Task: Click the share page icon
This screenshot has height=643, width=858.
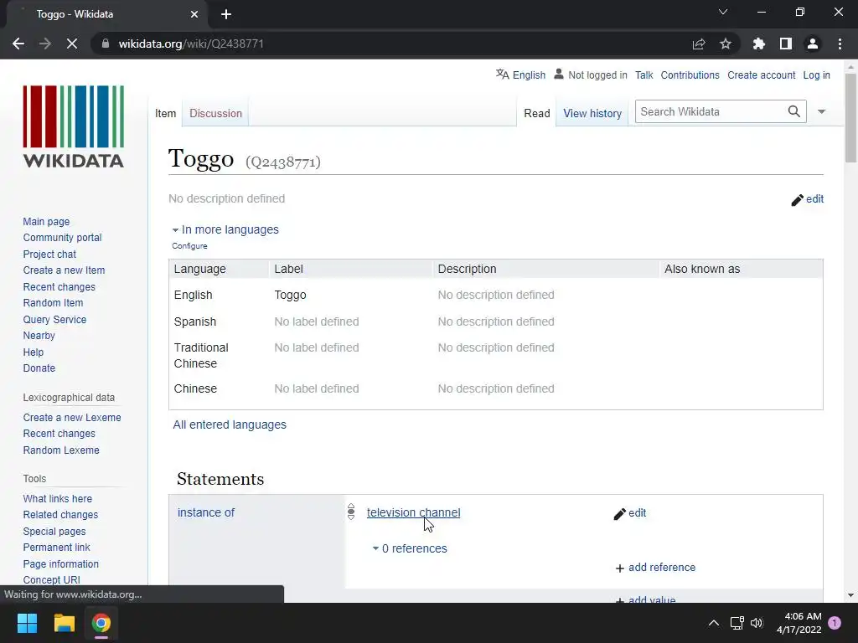Action: 699,44
